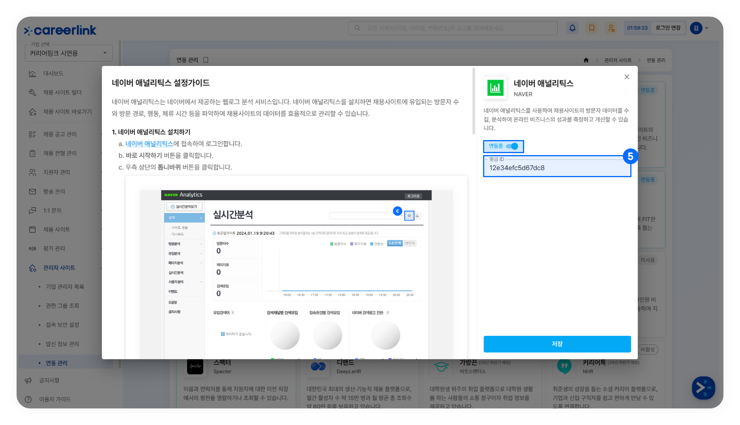Expand 1:1 문의 menu
The image size is (740, 425).
(52, 210)
